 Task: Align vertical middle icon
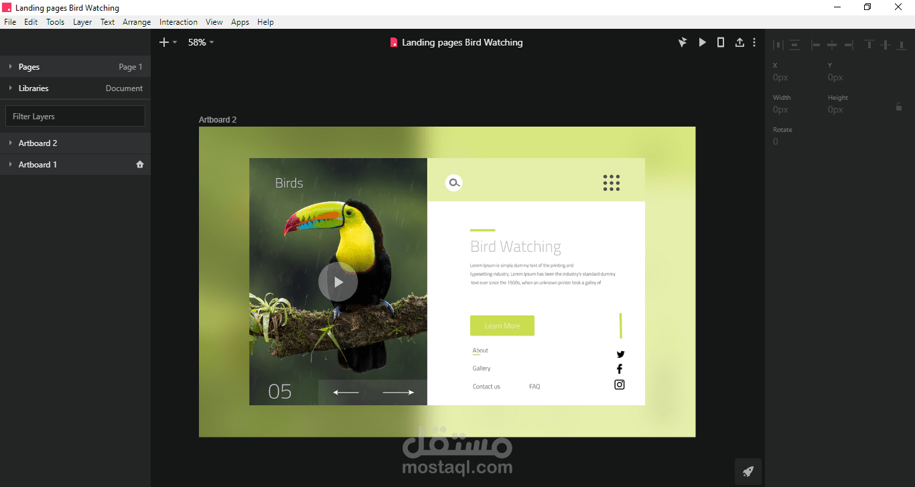click(886, 45)
